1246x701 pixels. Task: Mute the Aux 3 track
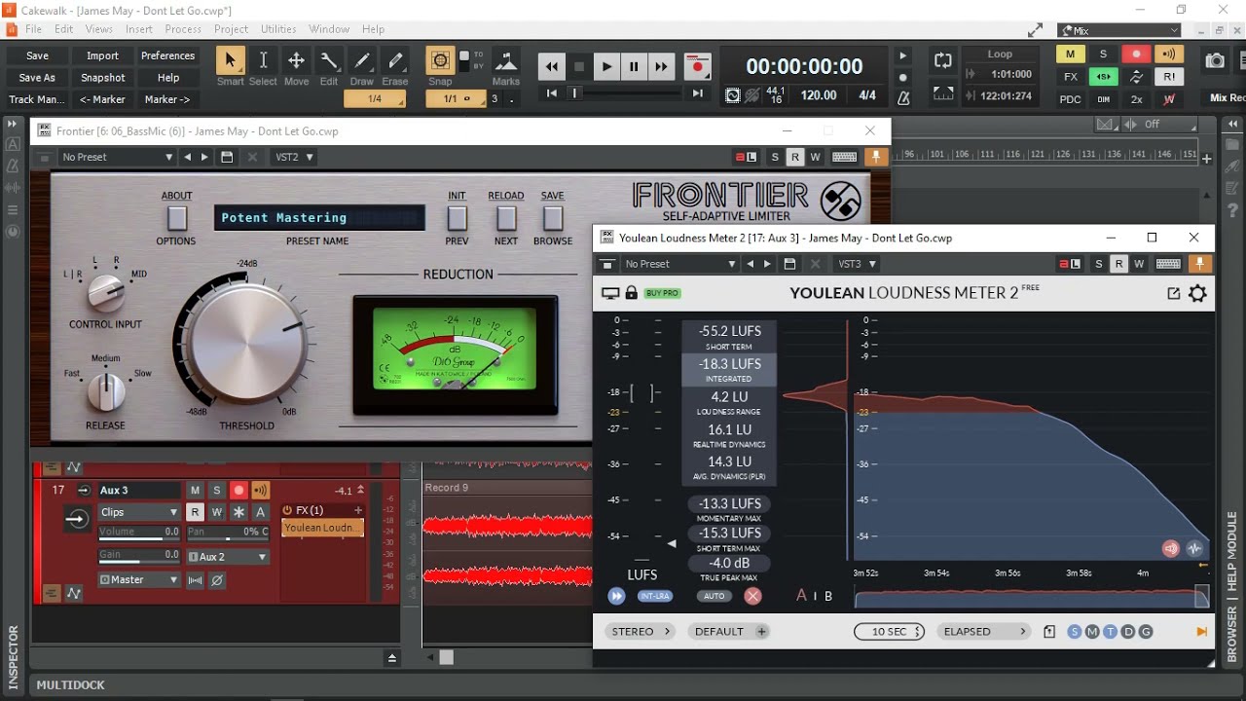[x=195, y=491]
